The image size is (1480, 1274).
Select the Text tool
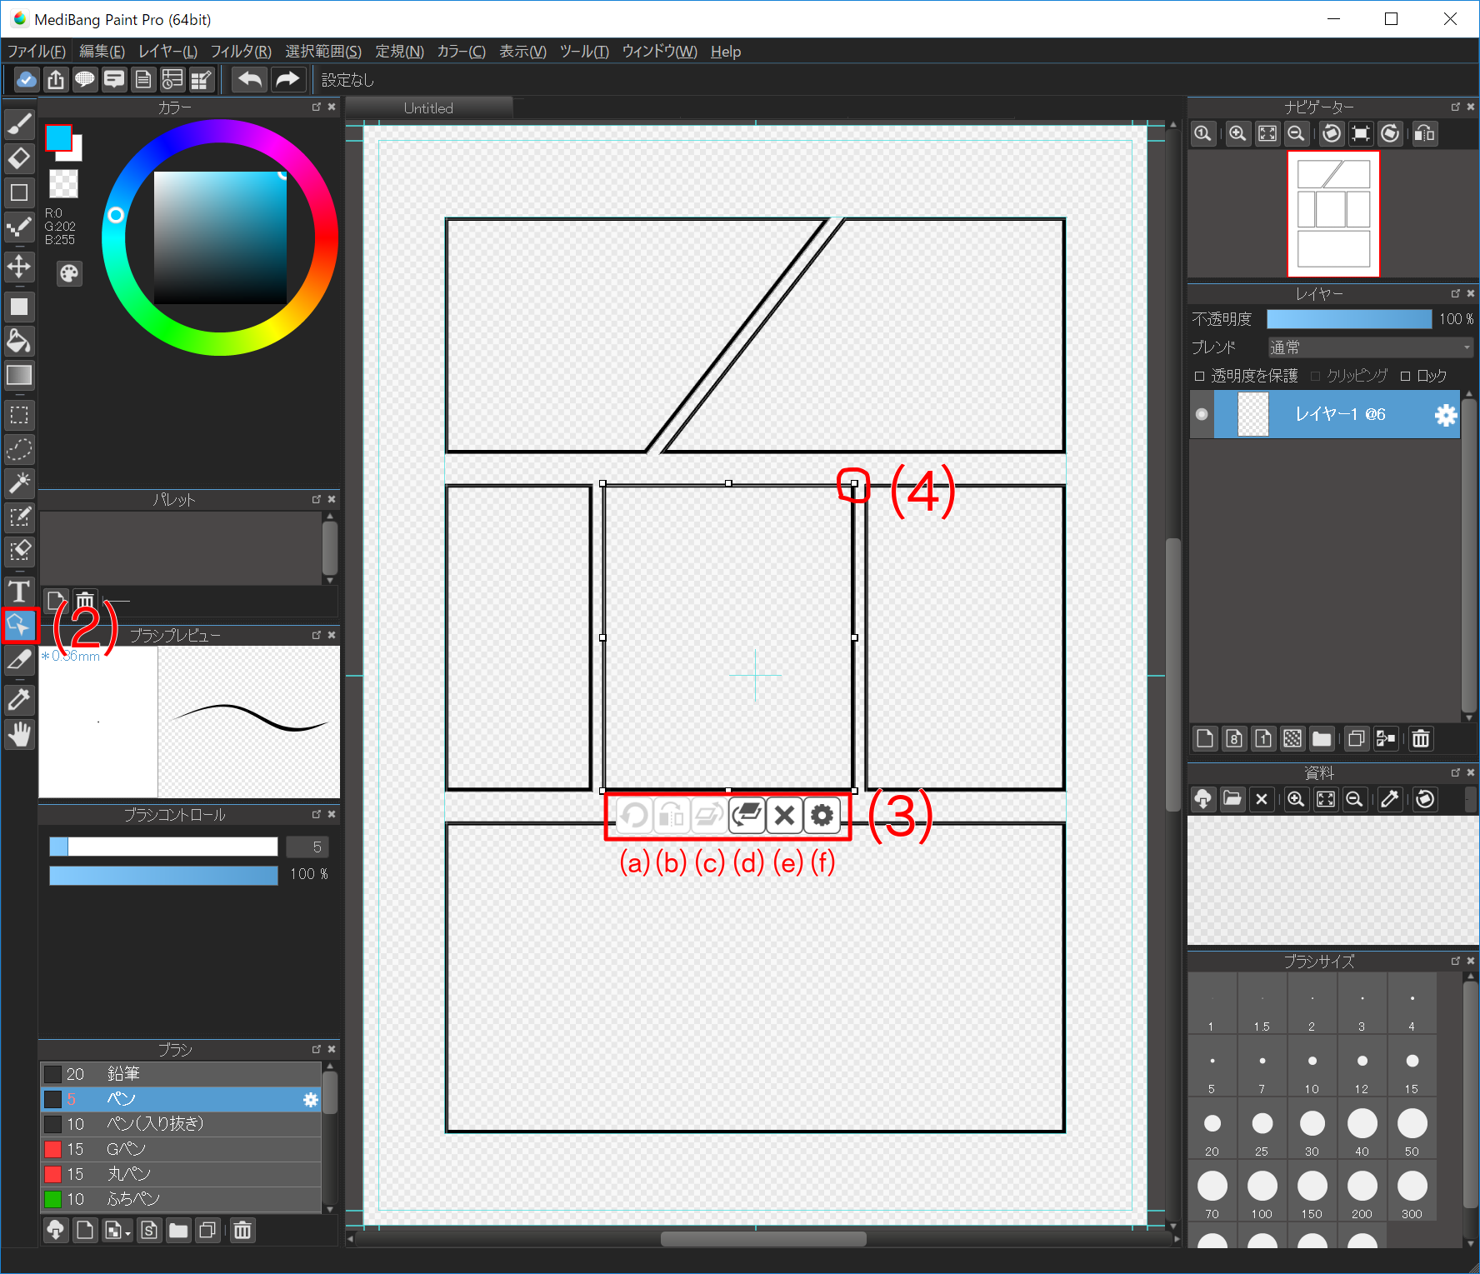click(19, 591)
